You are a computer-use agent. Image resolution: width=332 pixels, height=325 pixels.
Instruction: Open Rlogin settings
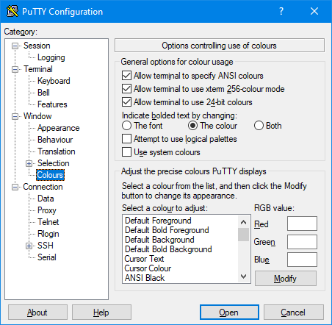[x=48, y=234]
